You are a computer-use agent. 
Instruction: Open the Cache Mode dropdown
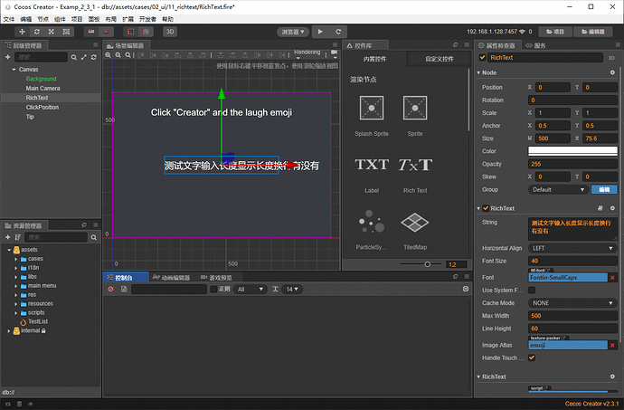pos(572,303)
